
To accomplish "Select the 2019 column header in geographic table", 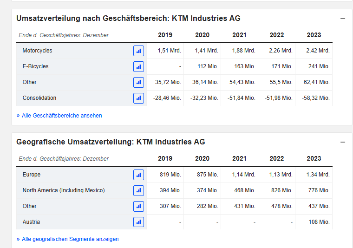I will click(165, 158).
